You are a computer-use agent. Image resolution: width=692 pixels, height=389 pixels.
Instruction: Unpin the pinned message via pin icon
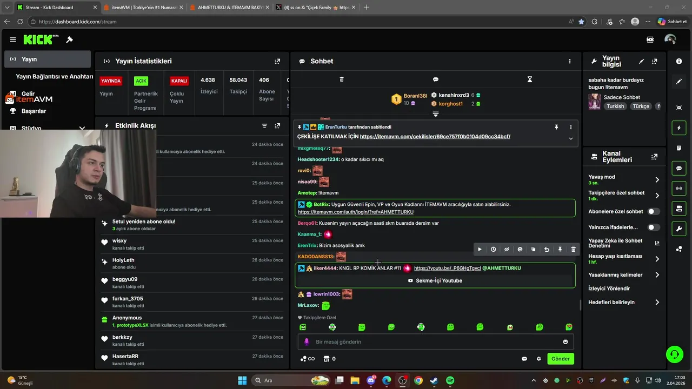tap(556, 127)
